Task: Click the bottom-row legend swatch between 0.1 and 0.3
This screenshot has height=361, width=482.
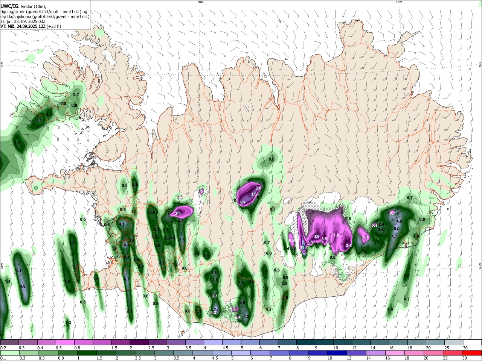Action: pyautogui.click(x=10, y=353)
